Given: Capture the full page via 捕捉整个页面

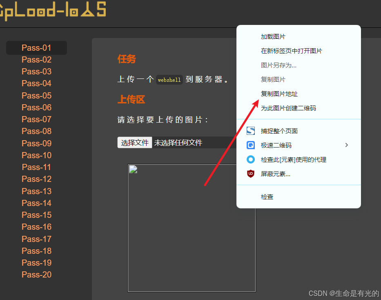Looking at the screenshot, I should point(279,130).
